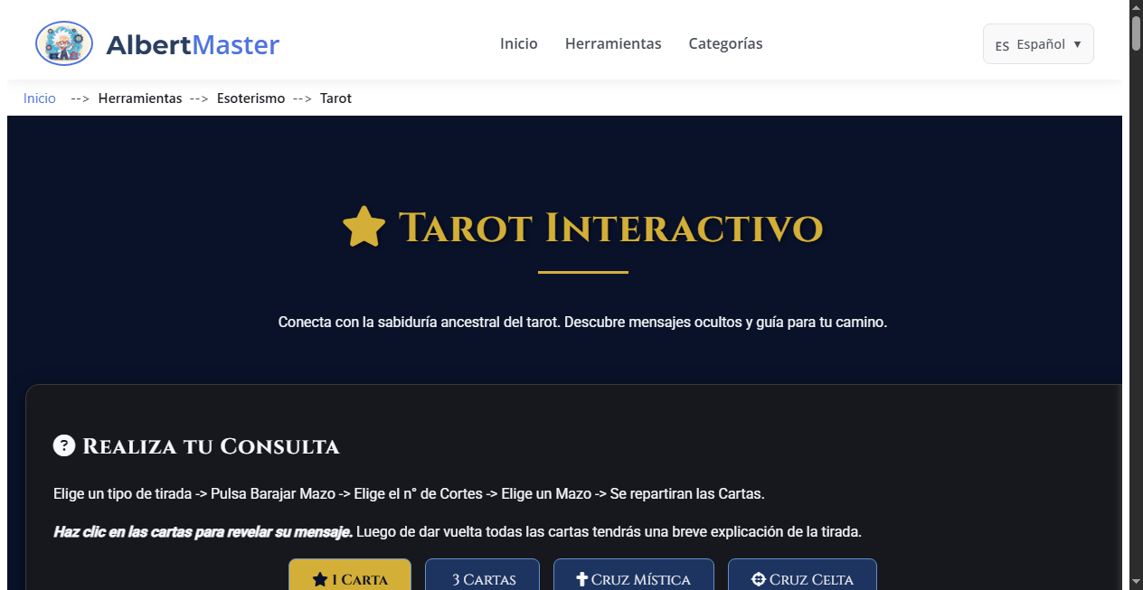Click the scrollbar down arrow
The width and height of the screenshot is (1143, 590).
coord(1135,583)
